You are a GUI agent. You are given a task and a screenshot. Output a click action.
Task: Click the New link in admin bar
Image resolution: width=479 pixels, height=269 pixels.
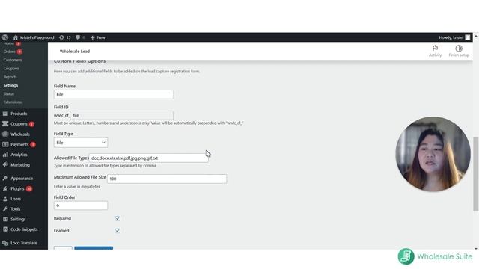(101, 37)
